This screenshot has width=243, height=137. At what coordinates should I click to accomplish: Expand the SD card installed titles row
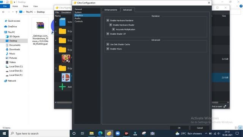(x=56, y=22)
